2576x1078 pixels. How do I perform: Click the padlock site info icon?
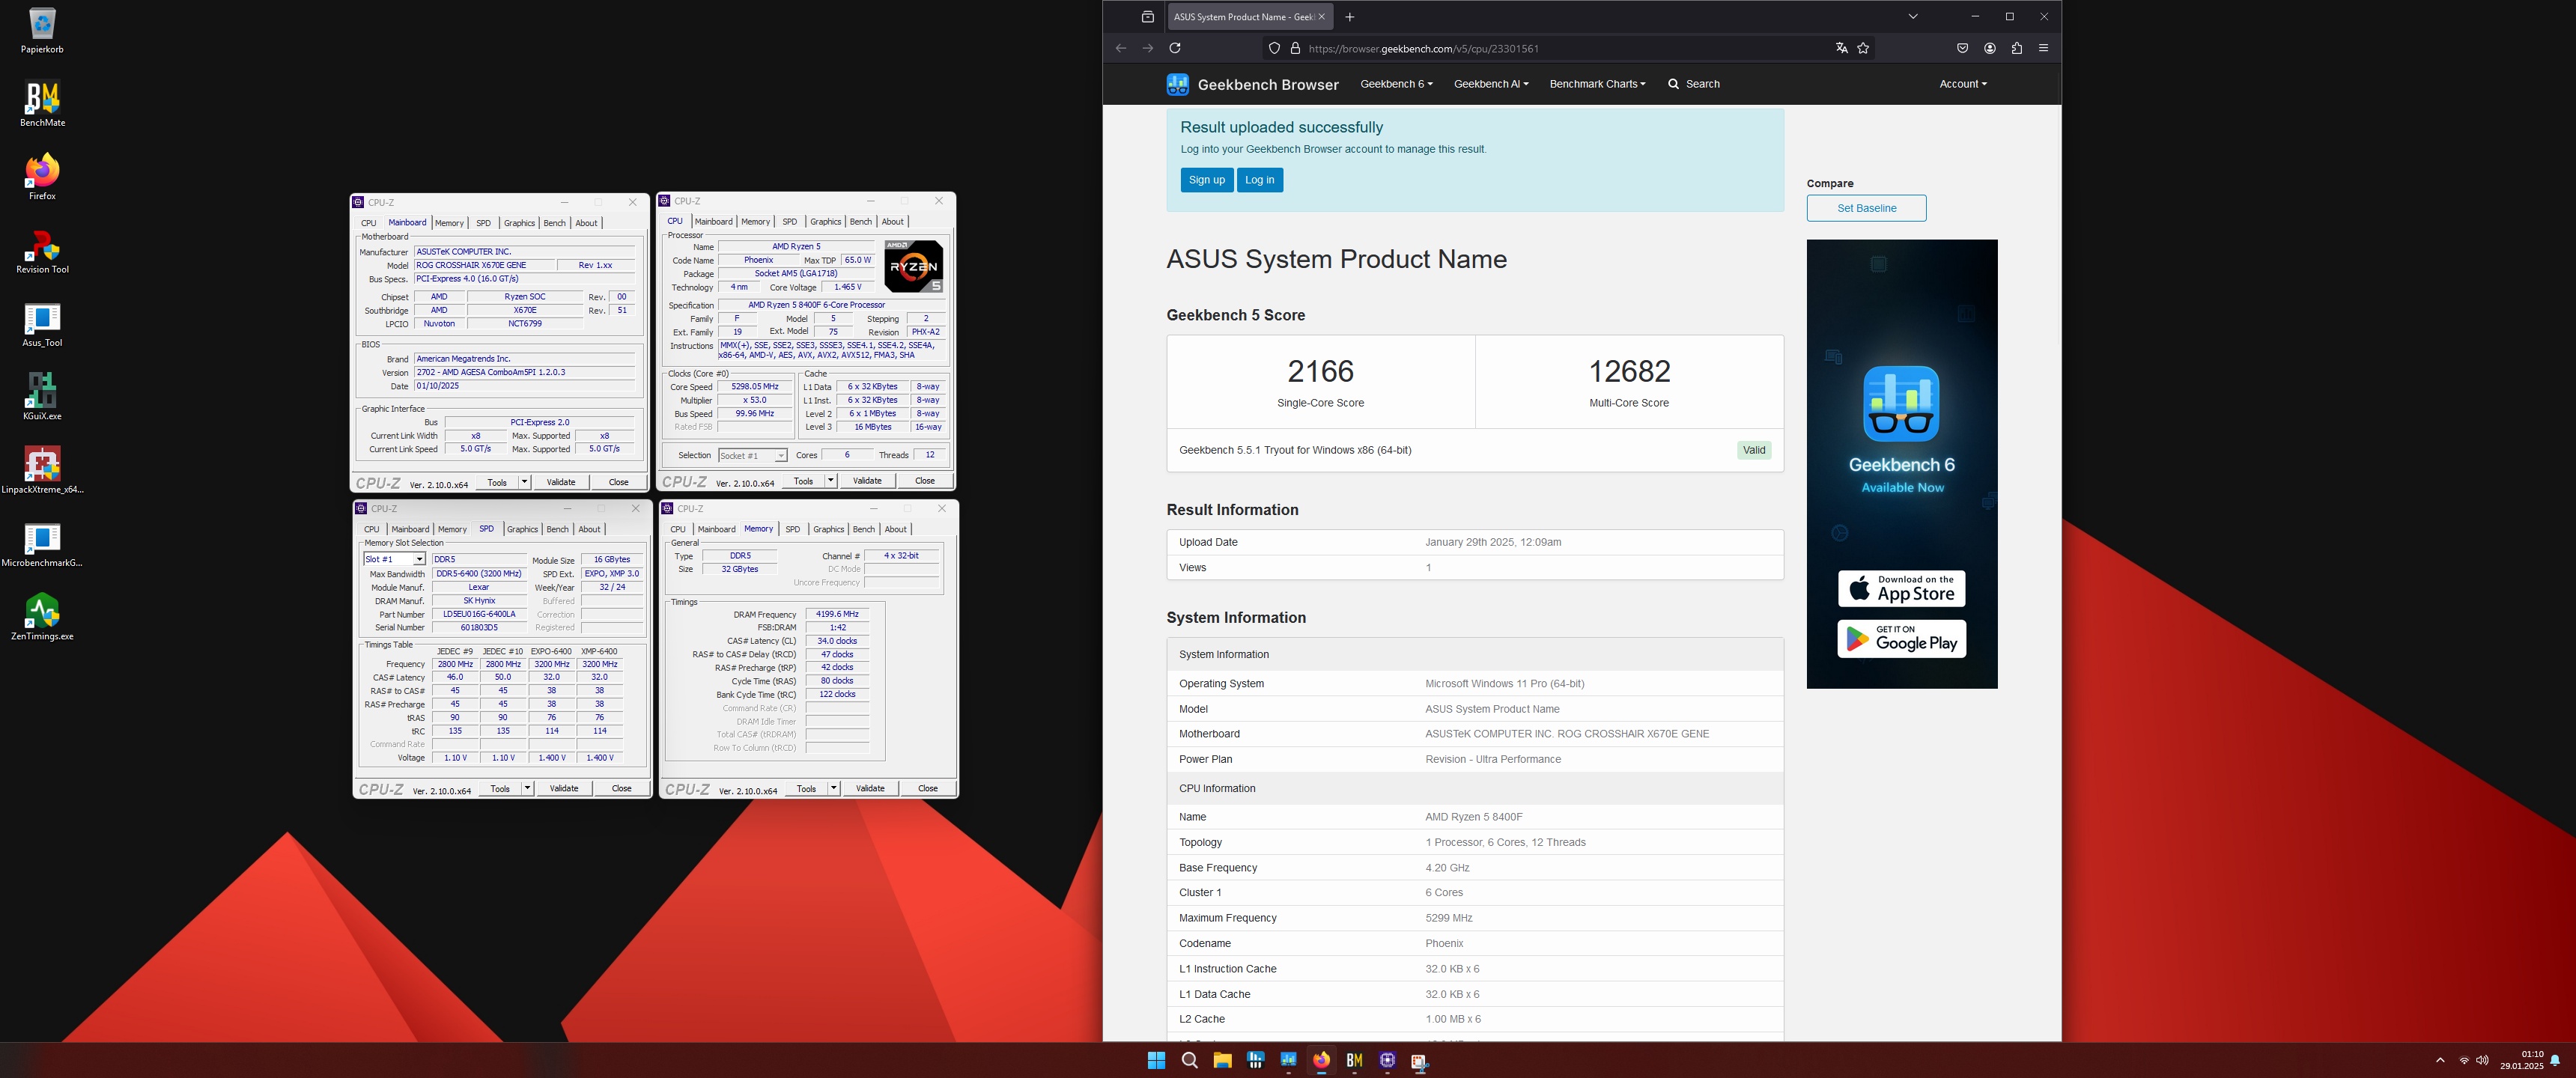(x=1295, y=48)
